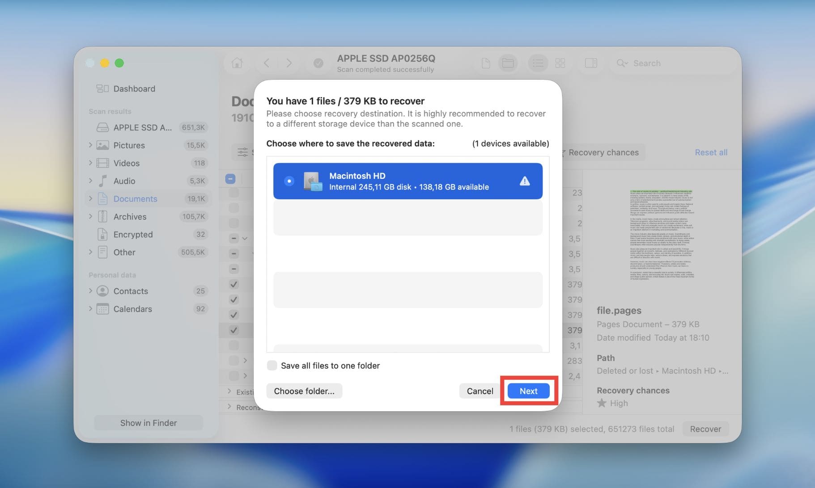Expand the Videos category

[90, 163]
